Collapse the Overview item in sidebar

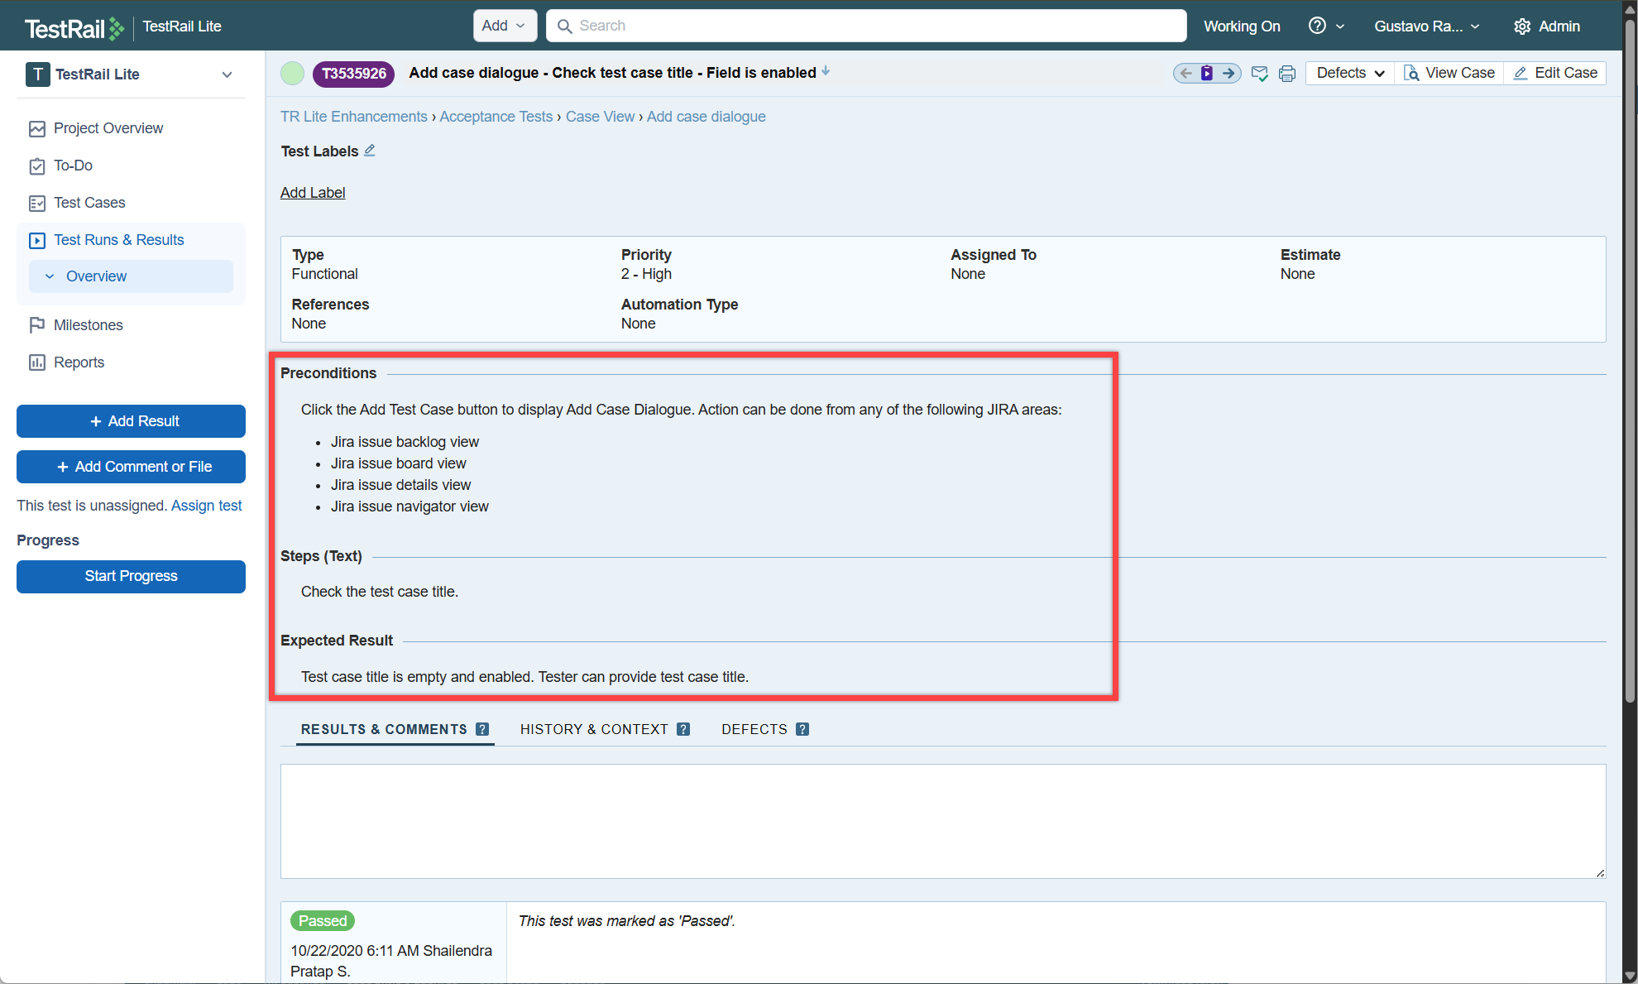50,276
